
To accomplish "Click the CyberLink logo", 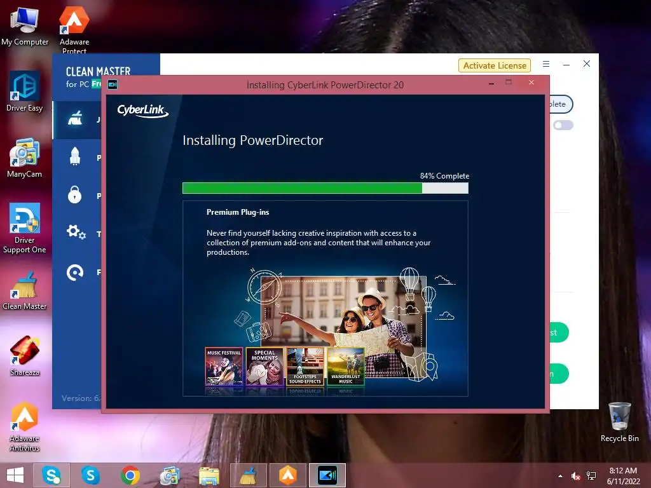I will coord(143,111).
